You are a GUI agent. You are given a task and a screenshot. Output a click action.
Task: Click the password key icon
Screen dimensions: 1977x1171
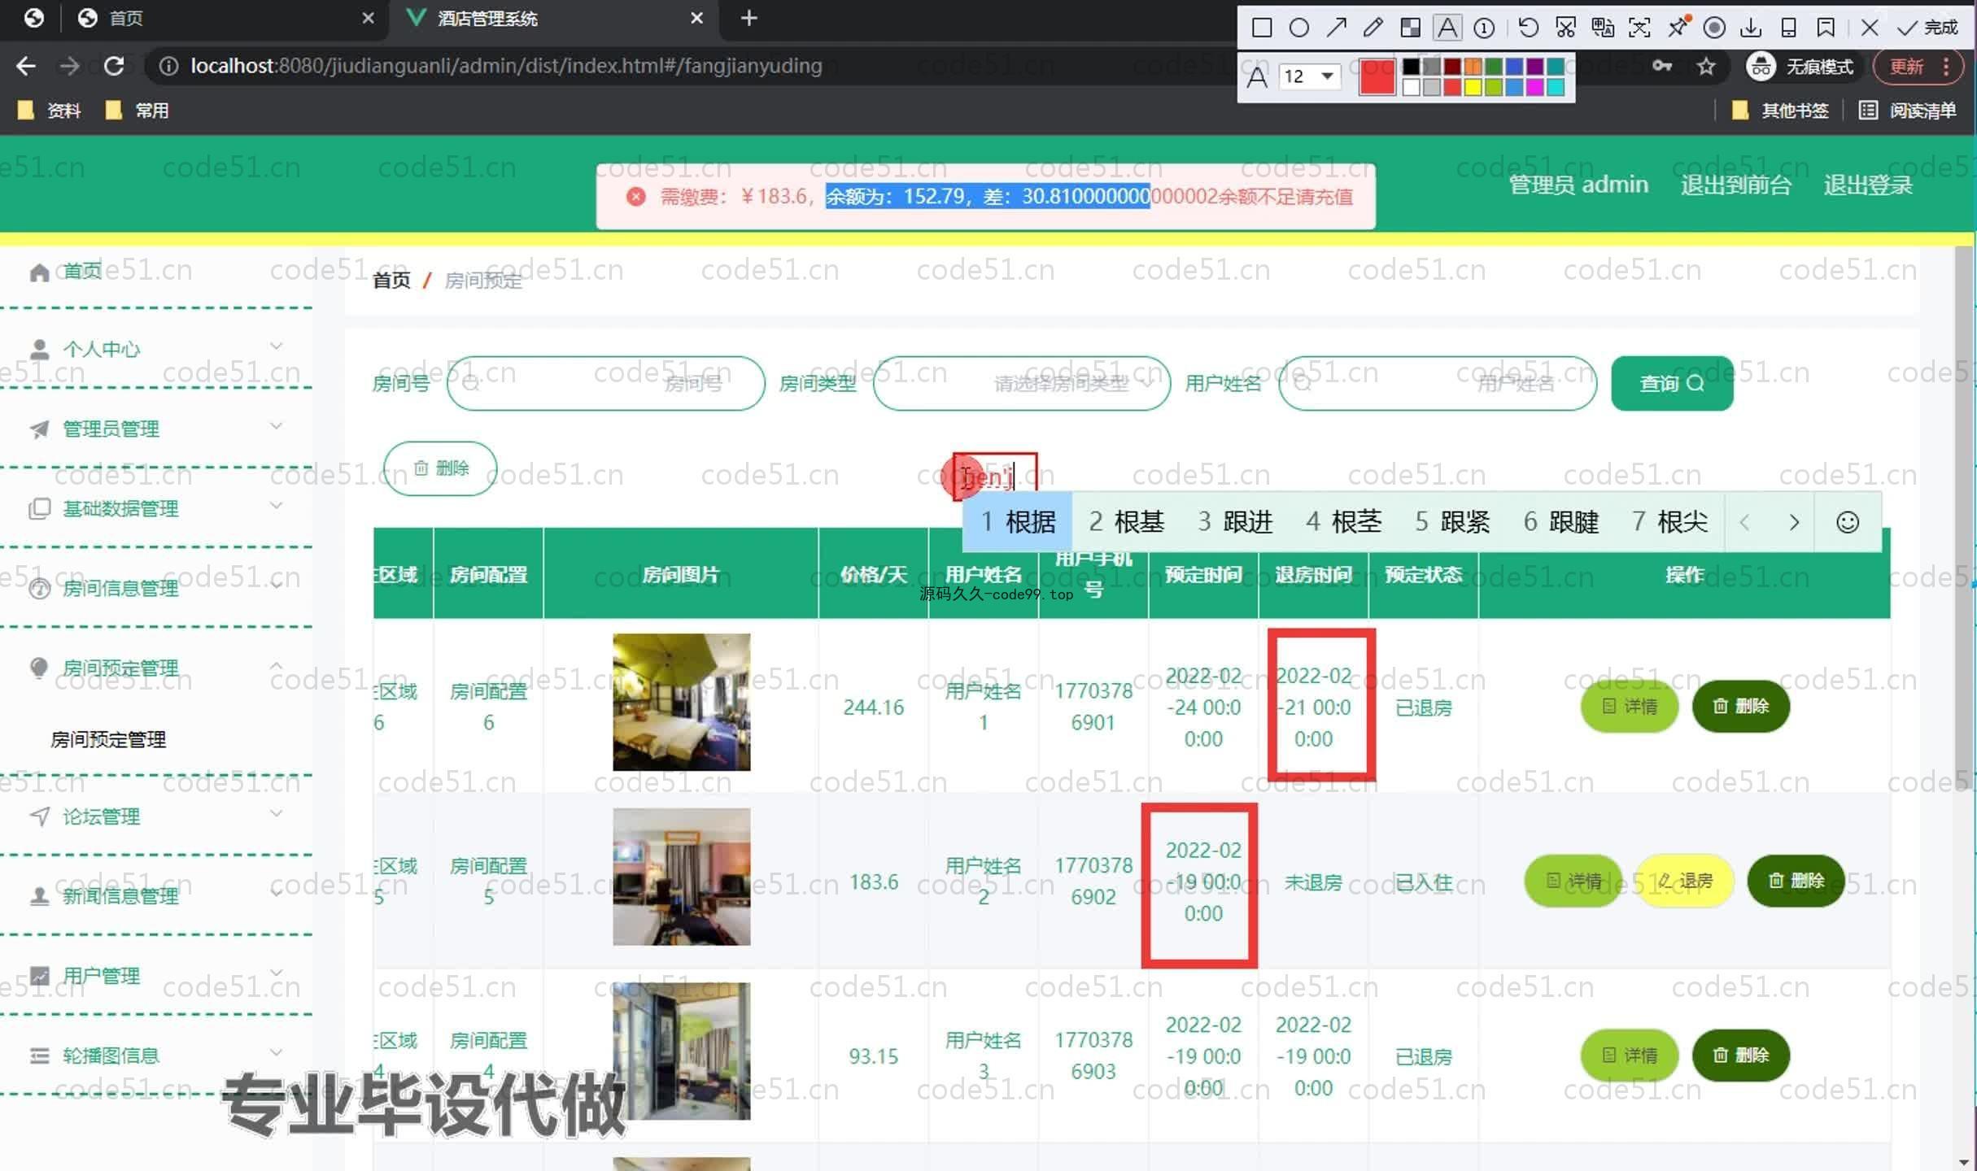coord(1662,66)
